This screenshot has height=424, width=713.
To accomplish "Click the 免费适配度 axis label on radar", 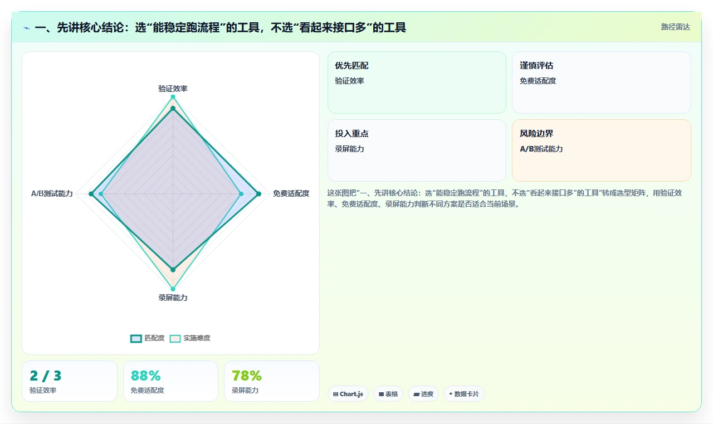I will coord(291,193).
